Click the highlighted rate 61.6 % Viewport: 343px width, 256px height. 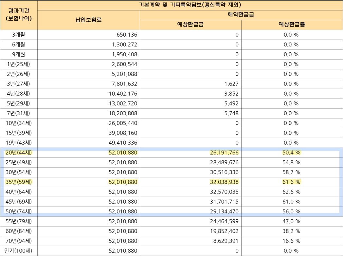[x=291, y=182]
